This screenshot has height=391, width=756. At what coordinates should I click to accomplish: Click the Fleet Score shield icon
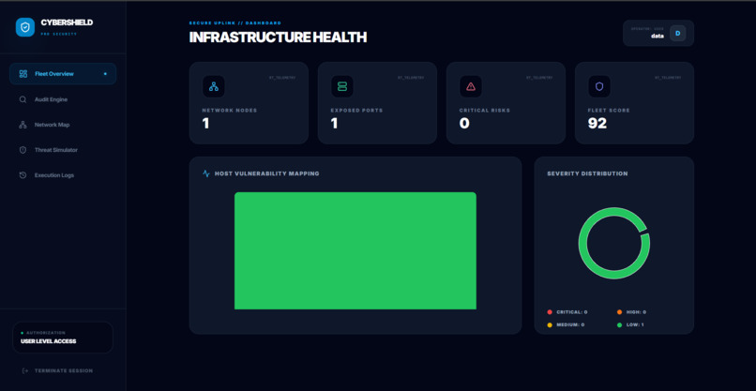(x=599, y=87)
